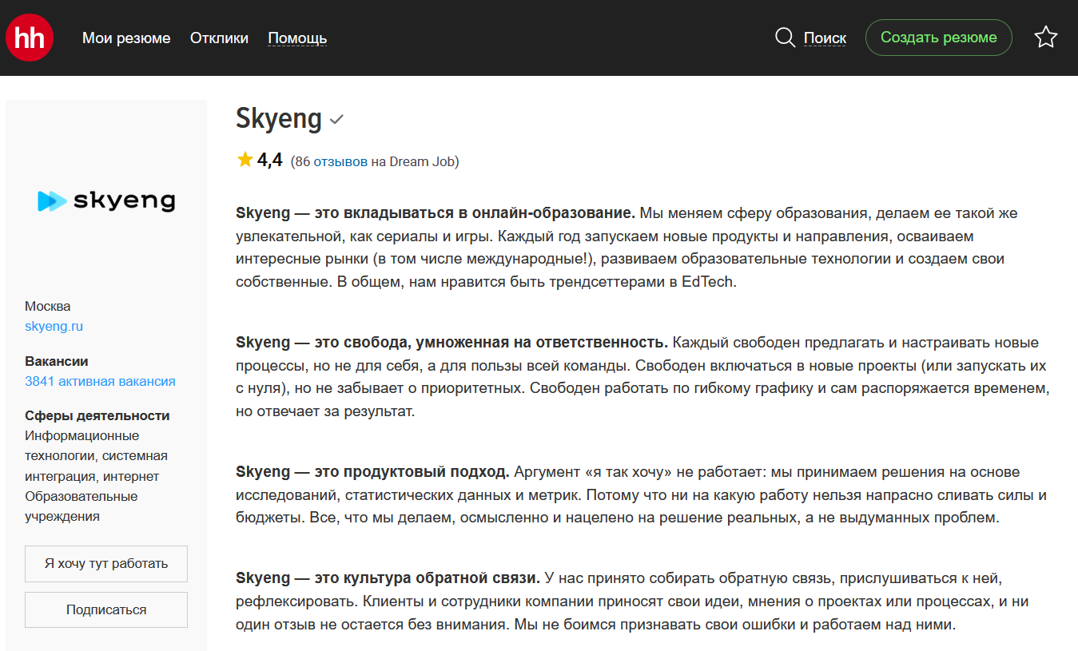Click the Вакансии sidebar heading
The height and width of the screenshot is (651, 1078).
pyautogui.click(x=57, y=361)
